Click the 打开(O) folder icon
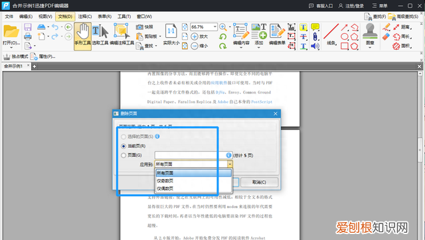 coord(11,31)
